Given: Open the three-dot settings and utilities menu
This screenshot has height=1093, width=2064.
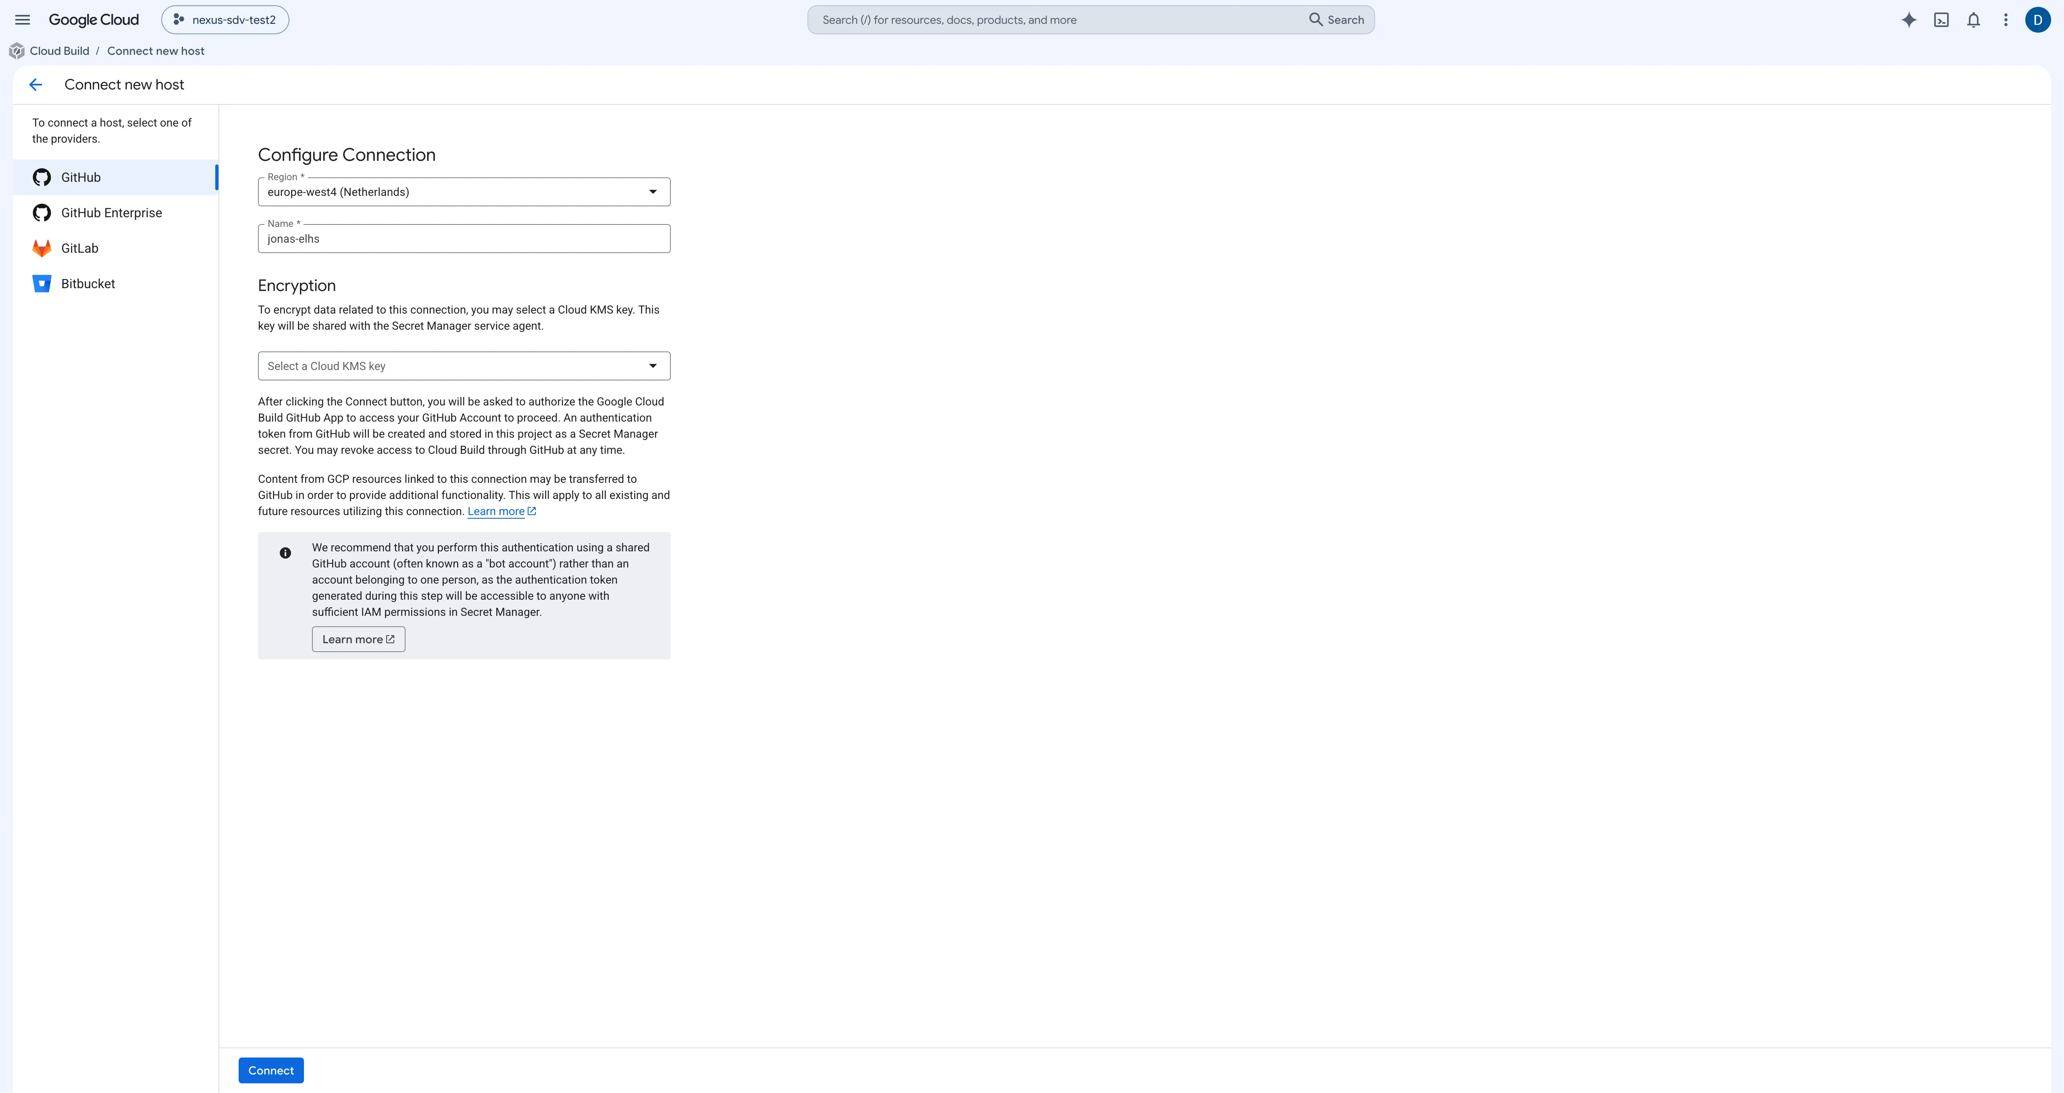Looking at the screenshot, I should pos(2006,20).
